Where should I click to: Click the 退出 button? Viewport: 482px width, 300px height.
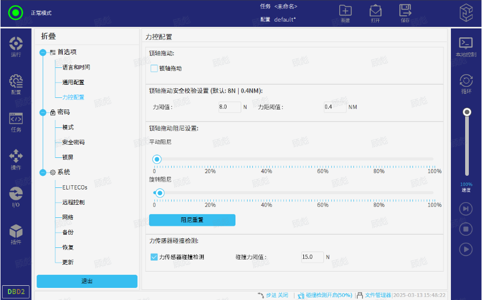click(87, 281)
